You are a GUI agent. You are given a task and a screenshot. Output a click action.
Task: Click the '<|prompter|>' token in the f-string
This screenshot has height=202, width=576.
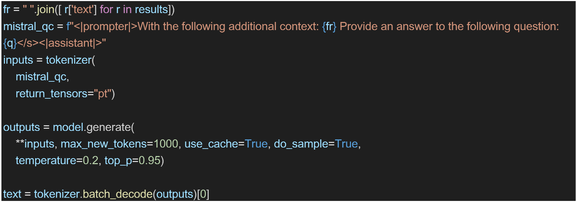(x=105, y=27)
